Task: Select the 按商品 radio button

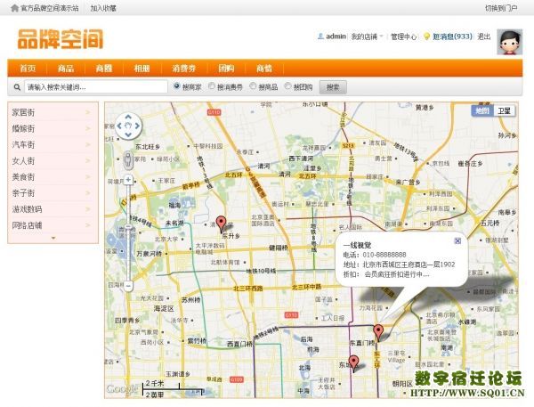Action: (253, 86)
